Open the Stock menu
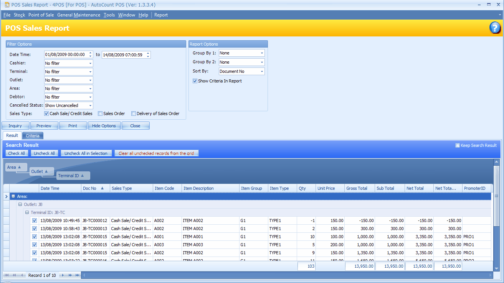 (19, 15)
